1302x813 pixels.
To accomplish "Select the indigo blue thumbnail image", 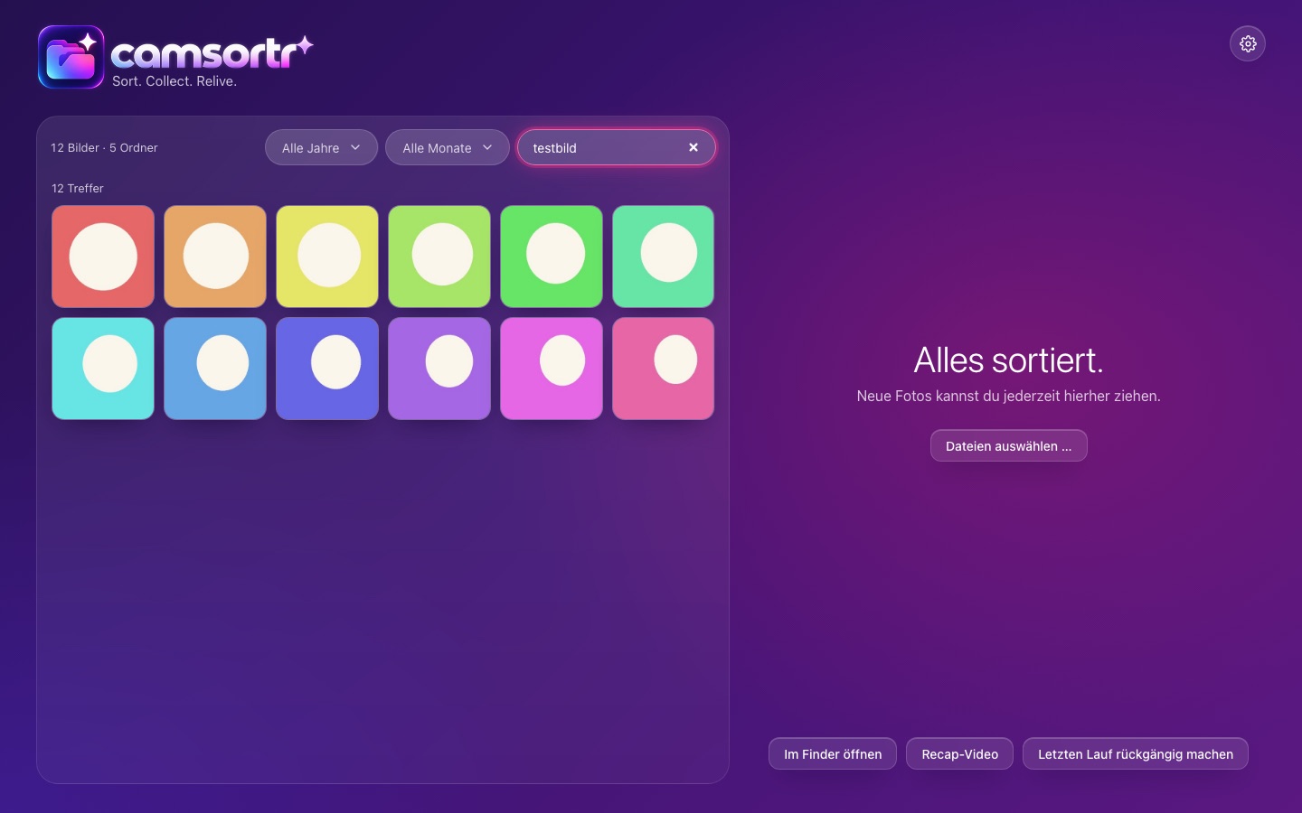I will [x=327, y=369].
